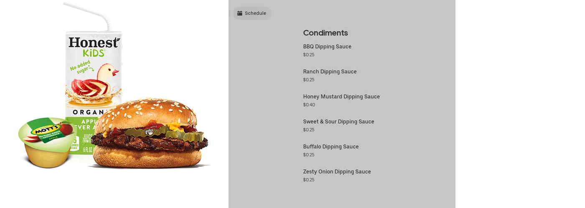Choose Ranch Dipping Sauce item
This screenshot has width=585, height=208.
[330, 72]
